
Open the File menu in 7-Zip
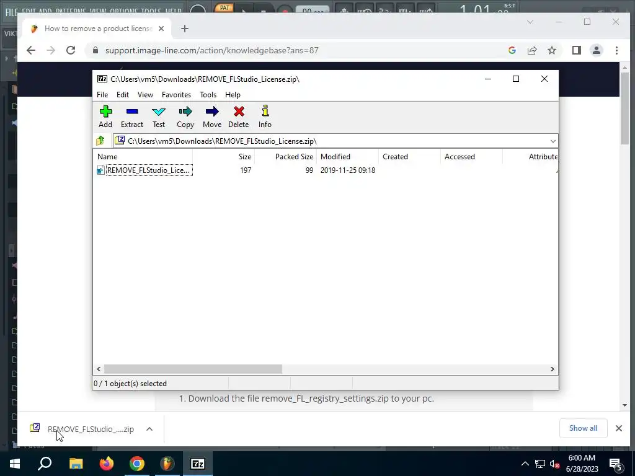(x=102, y=95)
